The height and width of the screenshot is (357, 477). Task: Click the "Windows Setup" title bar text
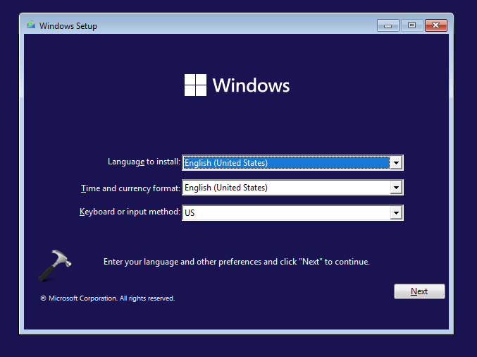(x=68, y=26)
